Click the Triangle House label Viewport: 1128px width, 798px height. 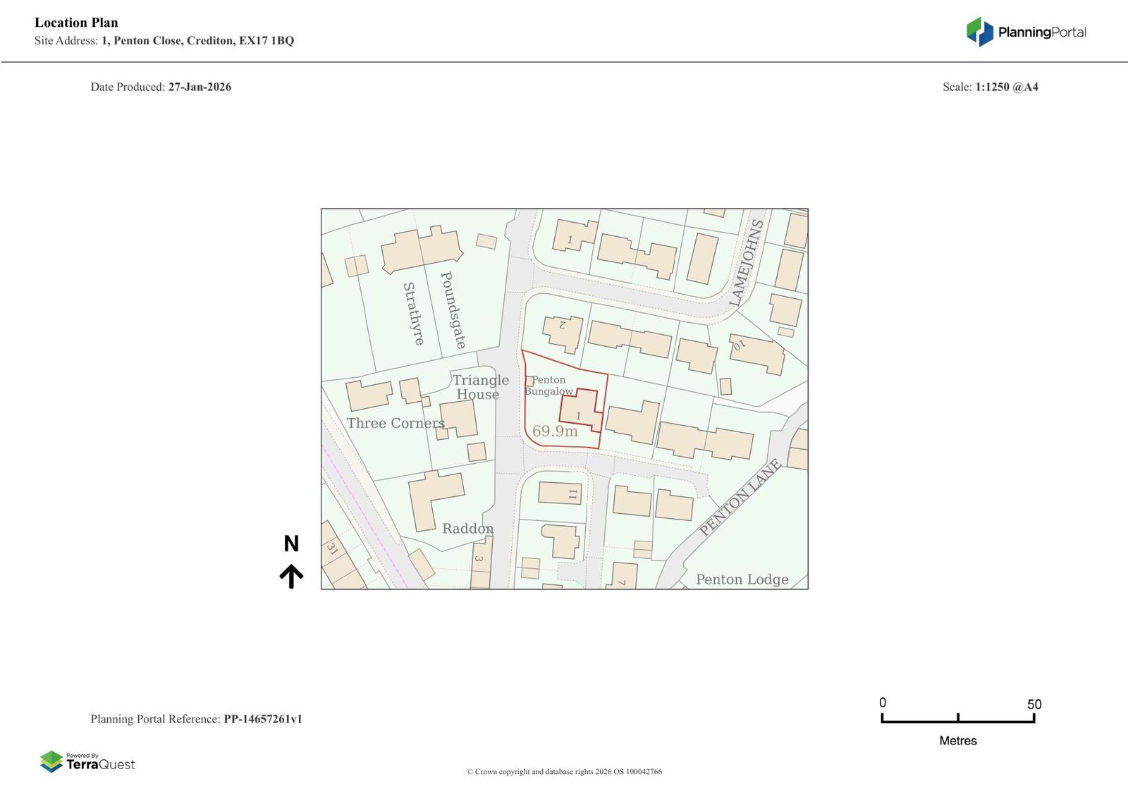coord(479,387)
